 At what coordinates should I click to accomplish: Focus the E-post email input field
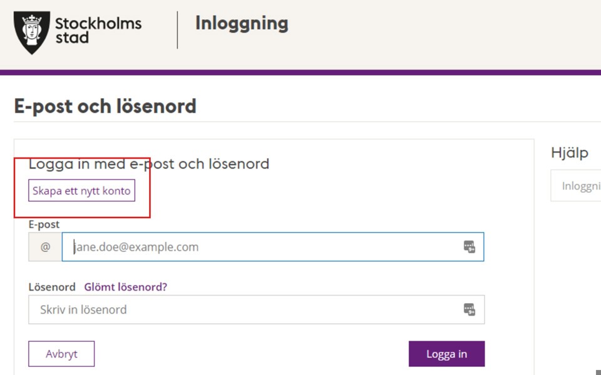pyautogui.click(x=263, y=247)
